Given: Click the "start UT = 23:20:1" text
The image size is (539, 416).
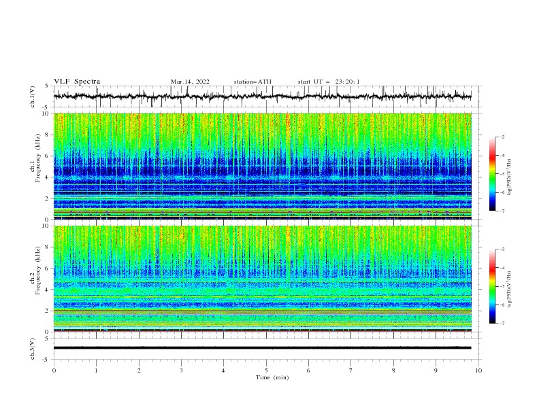Looking at the screenshot, I should 329,82.
